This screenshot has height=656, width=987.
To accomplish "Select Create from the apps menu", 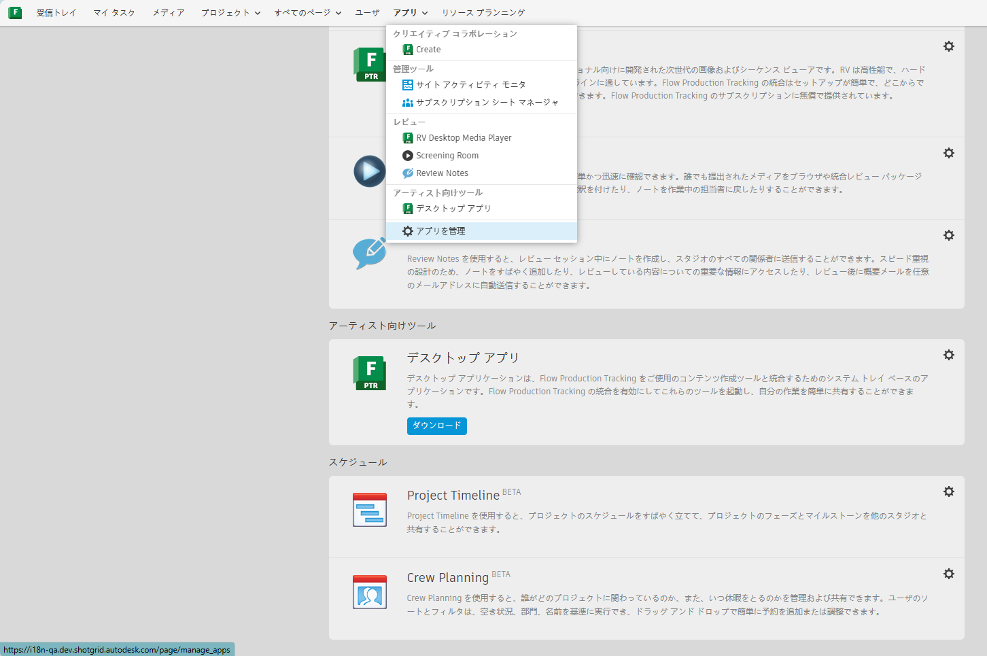I will point(481,50).
